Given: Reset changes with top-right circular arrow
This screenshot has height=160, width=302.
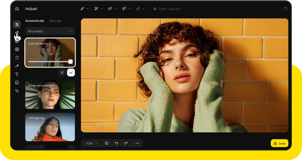Looking at the screenshot, I should (285, 9).
